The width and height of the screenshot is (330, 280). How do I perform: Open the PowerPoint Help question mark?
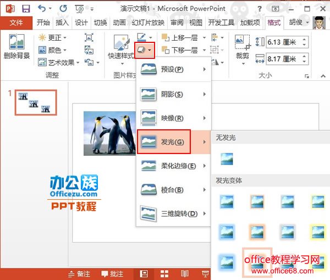point(260,9)
